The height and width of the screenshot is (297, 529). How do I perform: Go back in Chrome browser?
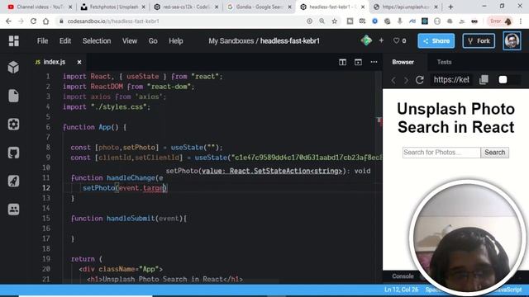tap(8, 21)
